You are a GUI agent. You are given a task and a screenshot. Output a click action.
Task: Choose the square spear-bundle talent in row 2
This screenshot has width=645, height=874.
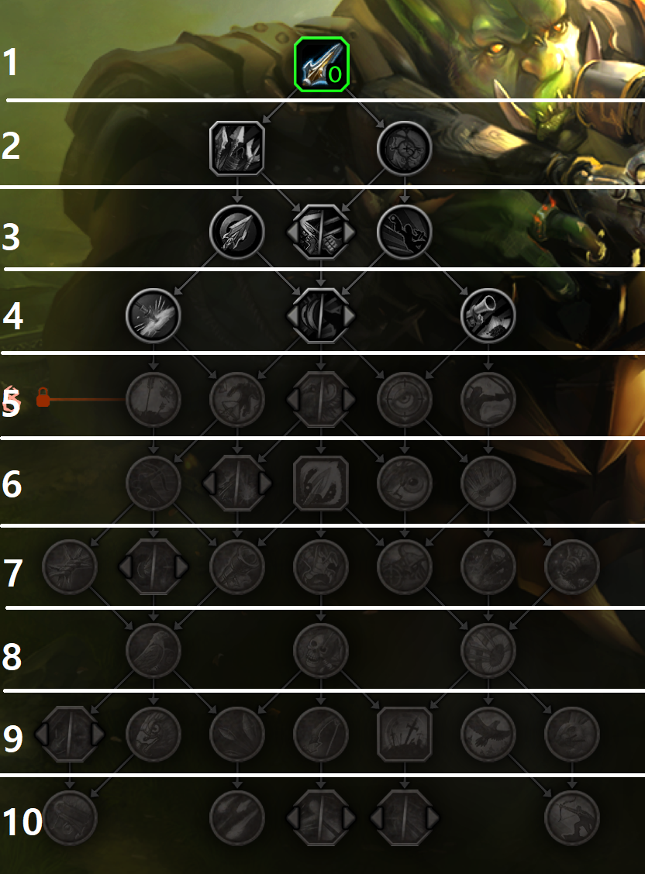(x=237, y=148)
